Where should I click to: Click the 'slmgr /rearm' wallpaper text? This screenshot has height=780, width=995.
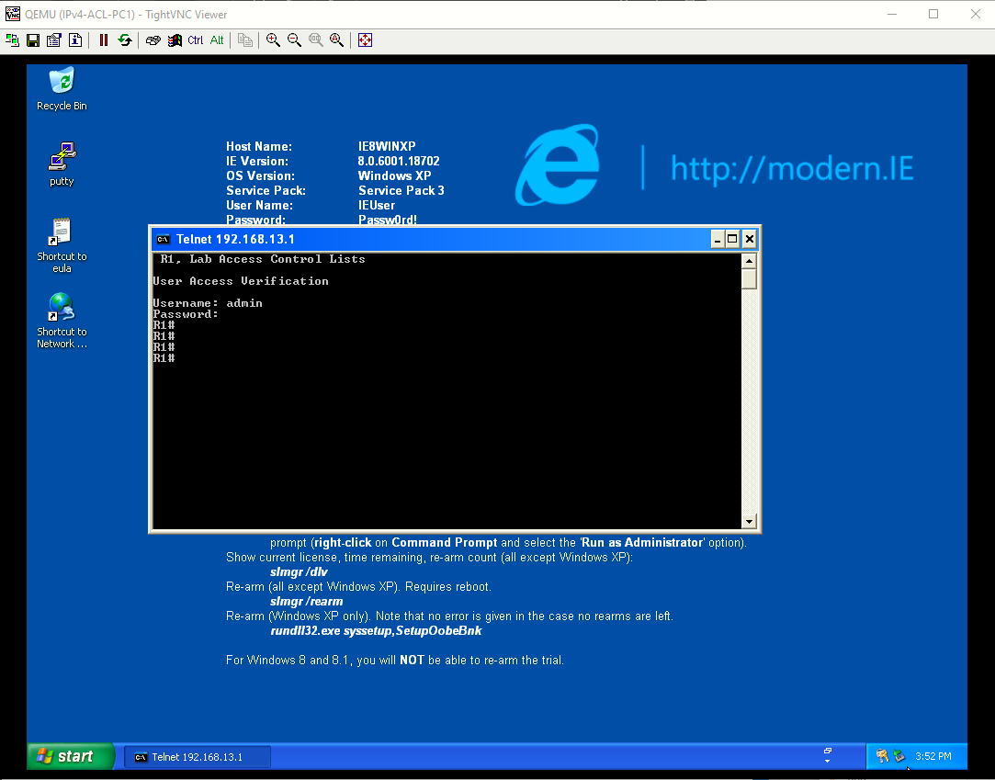tap(307, 602)
